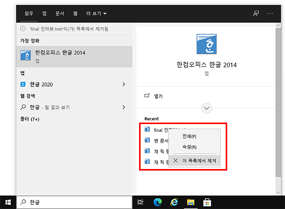Screen dimensions: 285x209
Task: Open the Windows Start button
Action: [8, 202]
